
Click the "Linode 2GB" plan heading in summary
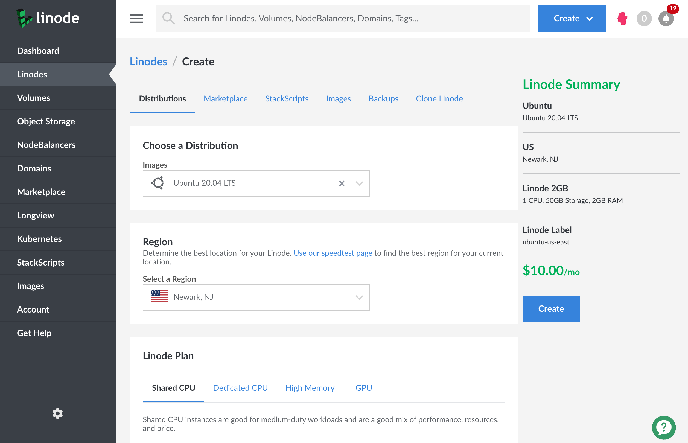545,188
